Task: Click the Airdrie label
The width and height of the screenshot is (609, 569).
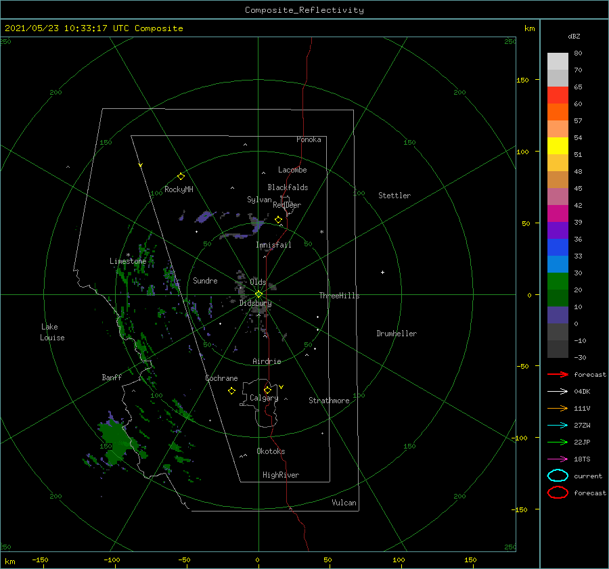Action: [267, 361]
